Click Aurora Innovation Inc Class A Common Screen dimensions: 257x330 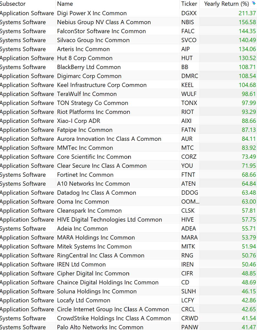[x=109, y=139]
